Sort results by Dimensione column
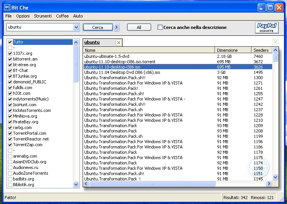Image resolution: width=287 pixels, height=204 pixels. pyautogui.click(x=233, y=50)
